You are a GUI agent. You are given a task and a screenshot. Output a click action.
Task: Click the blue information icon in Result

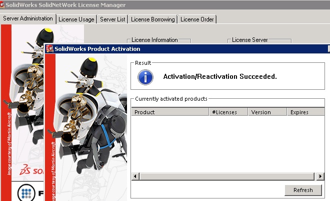click(145, 77)
